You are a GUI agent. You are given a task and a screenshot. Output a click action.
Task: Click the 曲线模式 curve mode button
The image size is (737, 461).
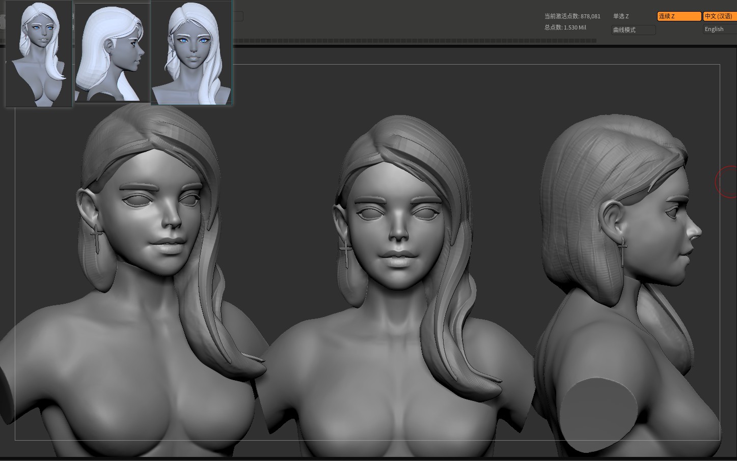click(633, 30)
